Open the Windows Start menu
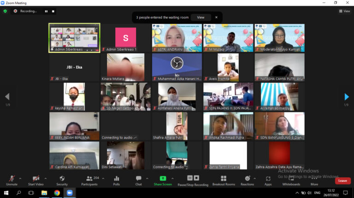The height and width of the screenshot is (198, 354). click(6, 193)
